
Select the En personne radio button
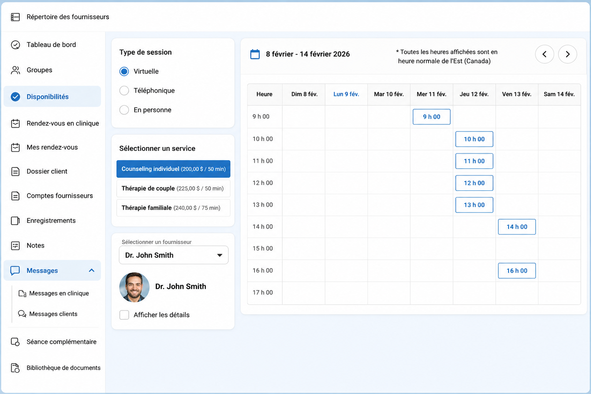(x=124, y=110)
